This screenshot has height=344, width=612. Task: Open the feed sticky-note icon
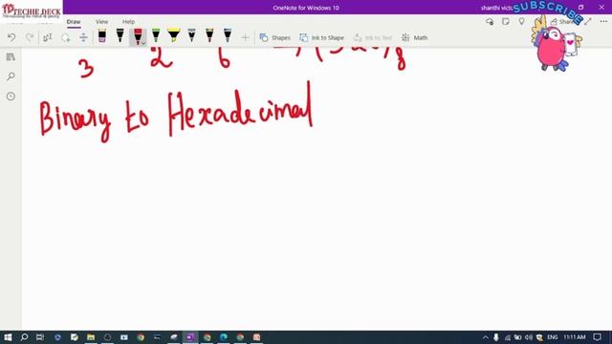click(506, 21)
